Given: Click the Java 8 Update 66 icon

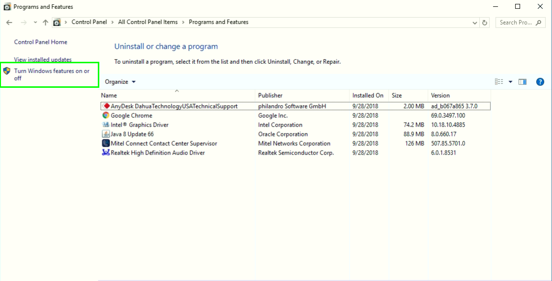Looking at the screenshot, I should [106, 134].
